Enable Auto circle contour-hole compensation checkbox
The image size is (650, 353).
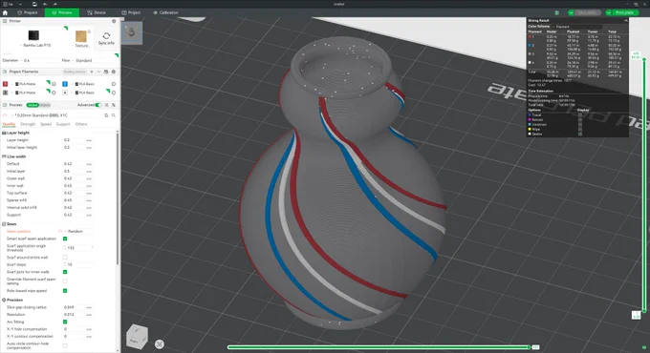tap(65, 345)
